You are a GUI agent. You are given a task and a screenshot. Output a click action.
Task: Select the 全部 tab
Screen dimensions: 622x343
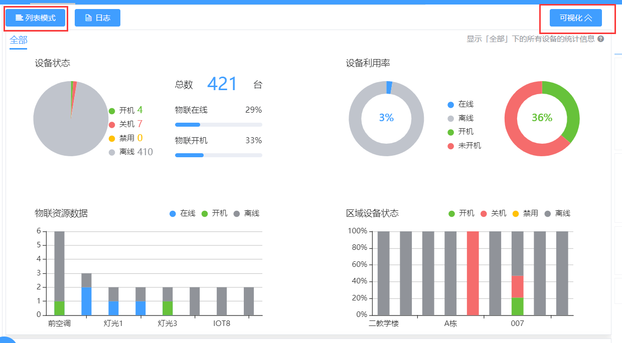coord(19,41)
